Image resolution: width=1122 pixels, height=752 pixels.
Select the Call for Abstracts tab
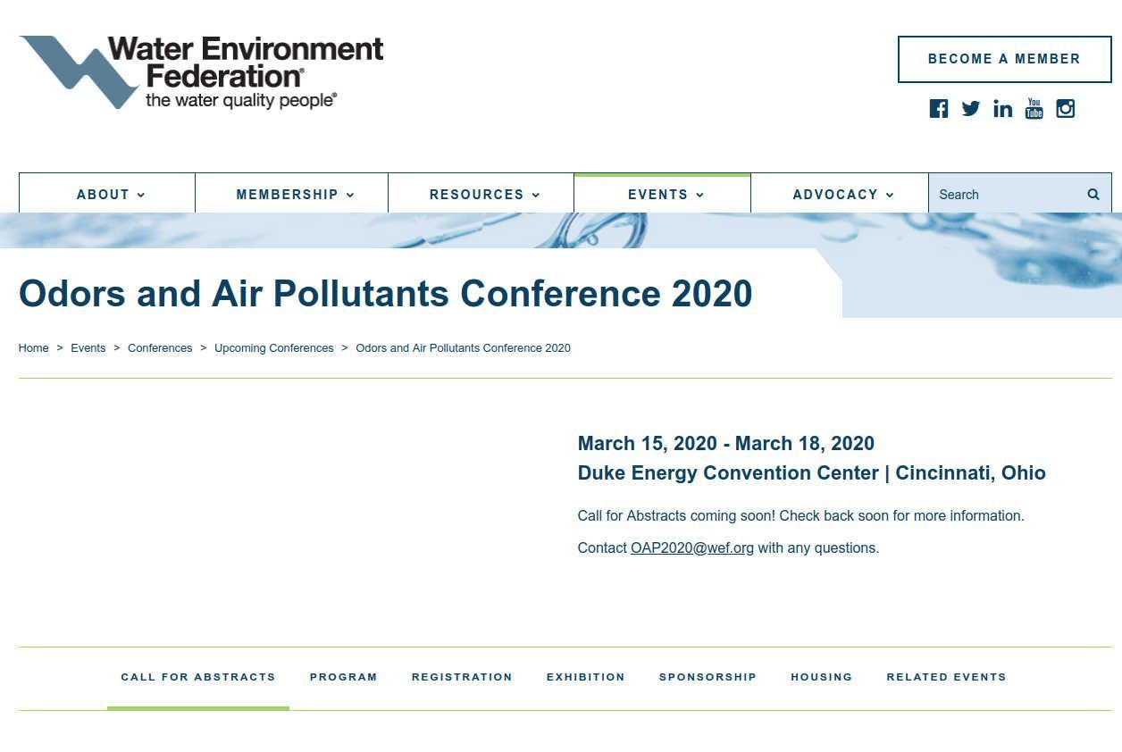pos(198,677)
